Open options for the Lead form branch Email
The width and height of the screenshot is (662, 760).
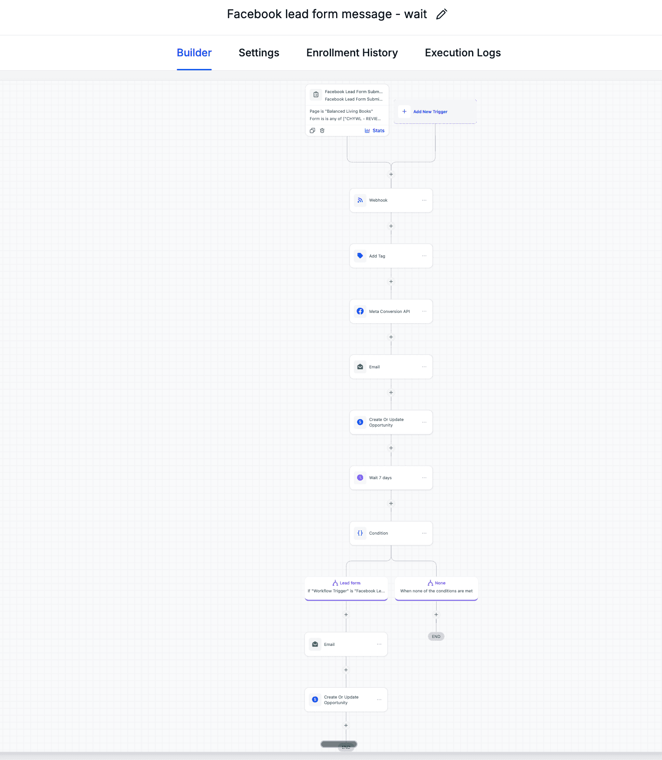379,644
